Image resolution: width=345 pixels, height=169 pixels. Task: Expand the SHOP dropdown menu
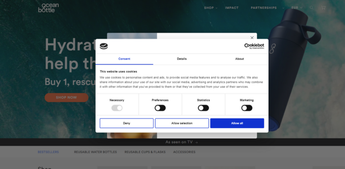[x=211, y=8]
